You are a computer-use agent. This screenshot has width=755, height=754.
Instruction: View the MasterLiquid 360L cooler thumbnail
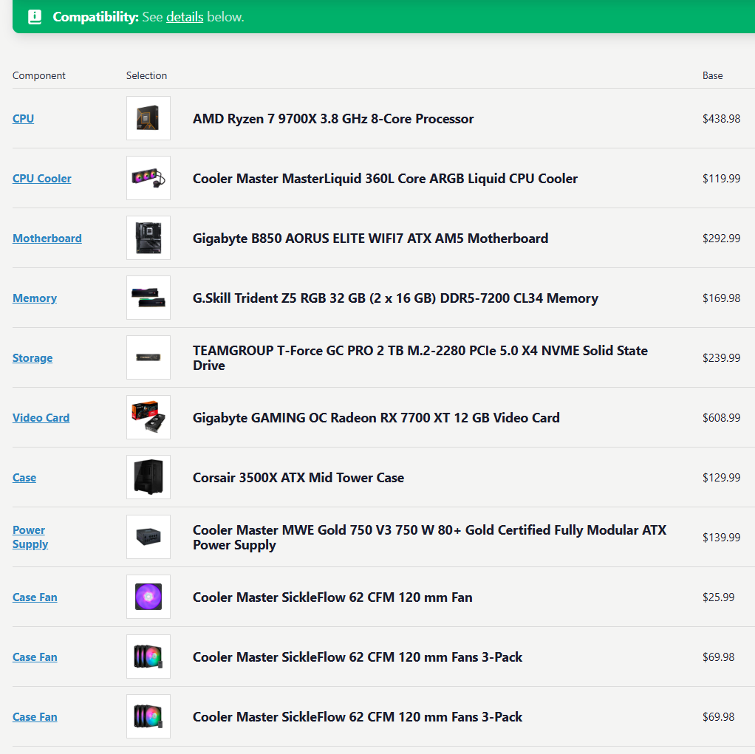[x=148, y=178]
